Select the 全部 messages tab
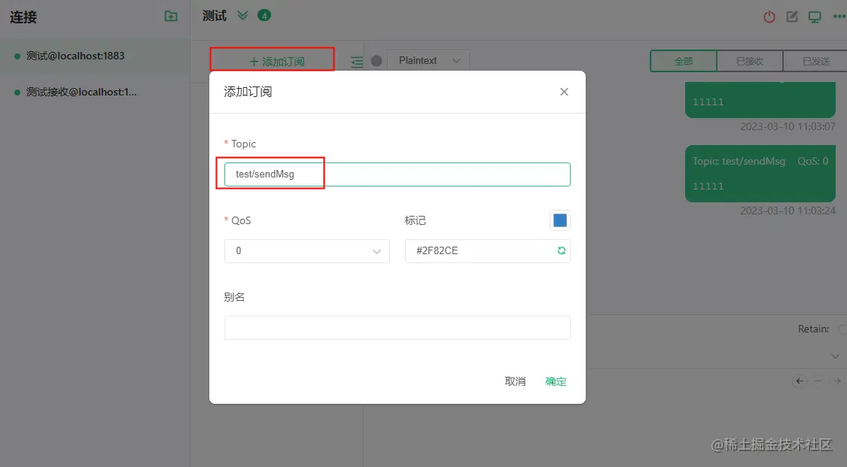Screen dimensions: 847x467 (684, 61)
